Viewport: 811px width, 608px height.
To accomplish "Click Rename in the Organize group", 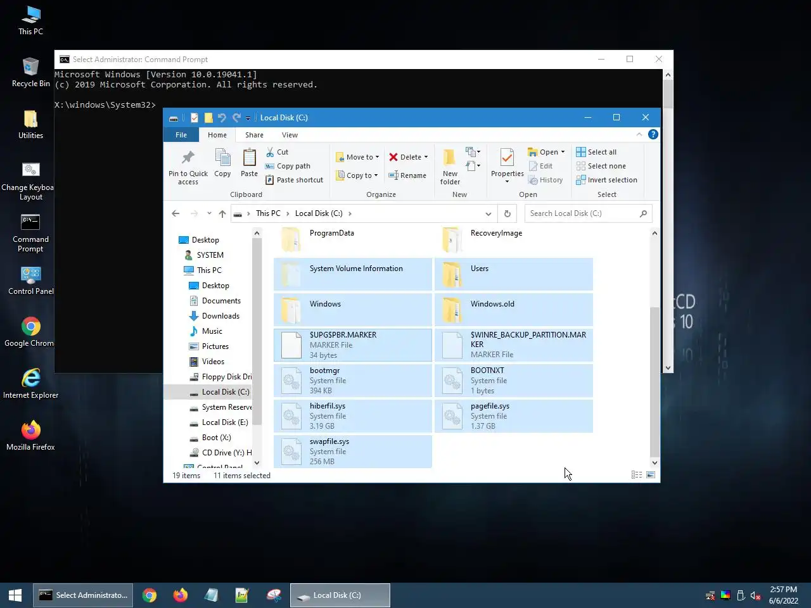I will pyautogui.click(x=407, y=175).
